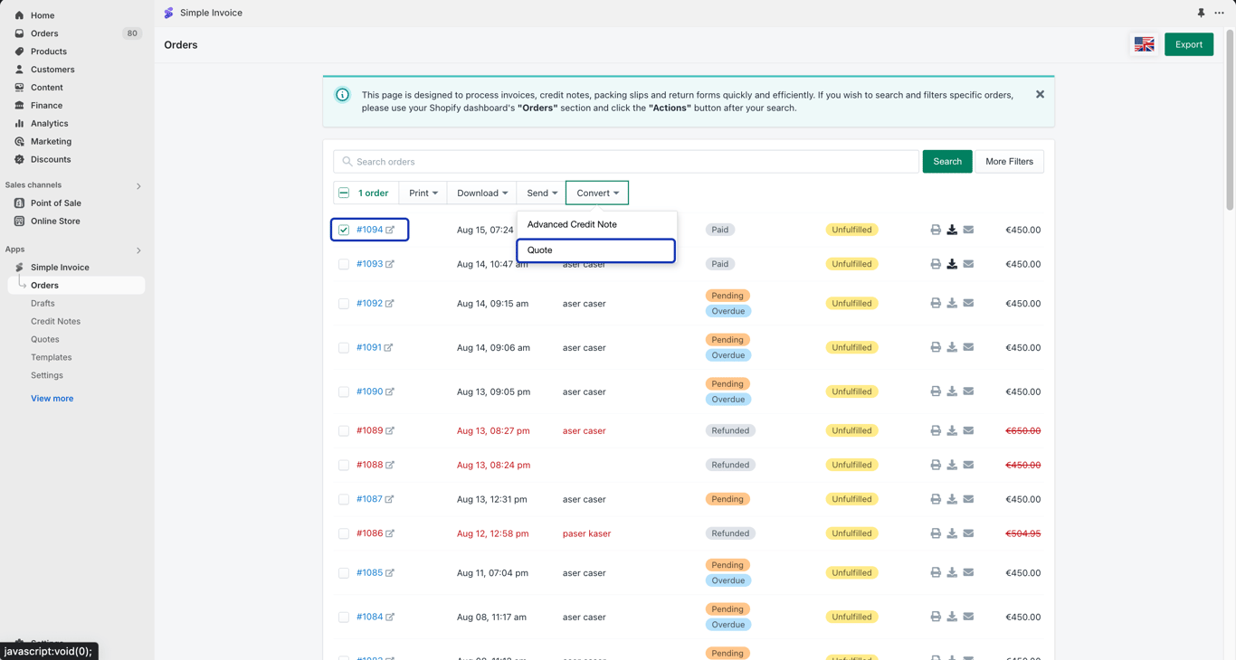Screen dimensions: 1236x660
Task: Expand the Download dropdown
Action: (x=482, y=193)
